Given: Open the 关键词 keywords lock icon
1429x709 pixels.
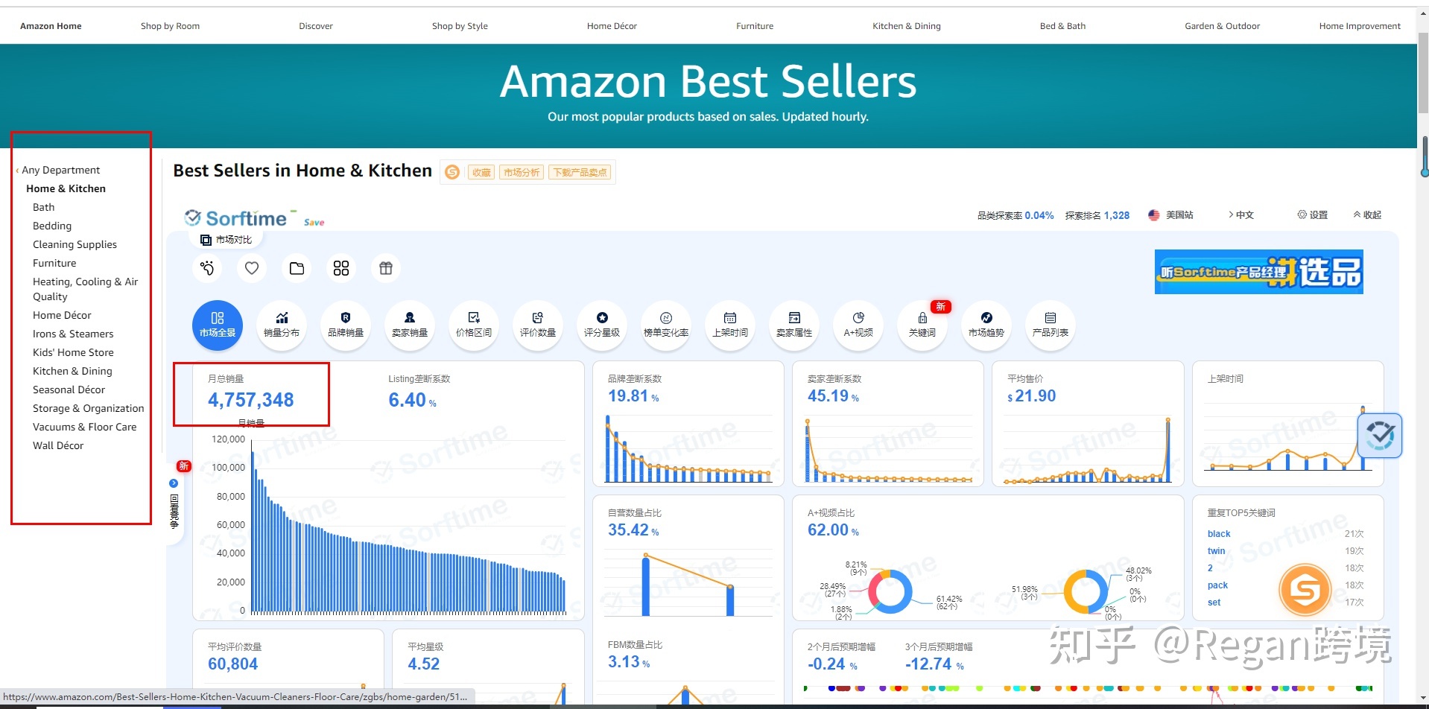Looking at the screenshot, I should coord(922,325).
